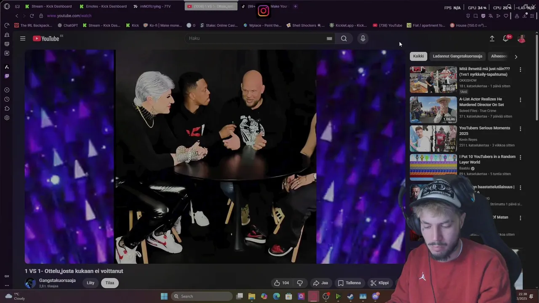
Task: Click the taskbar Search box
Action: tap(202, 296)
